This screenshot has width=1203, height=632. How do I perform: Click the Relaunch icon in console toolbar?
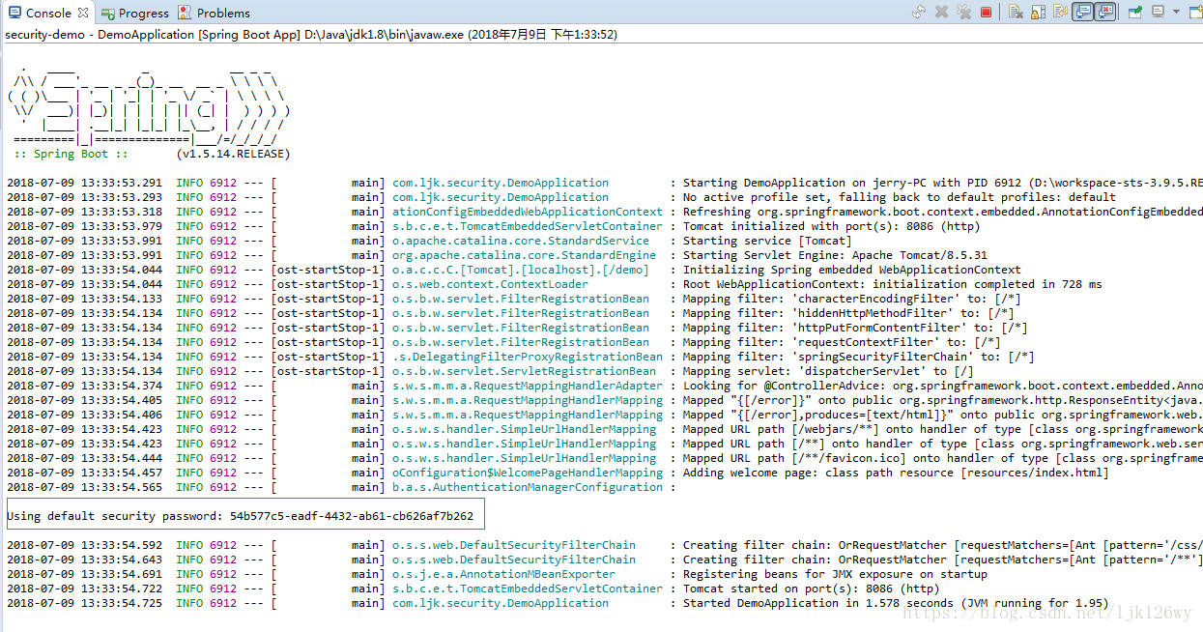(919, 13)
